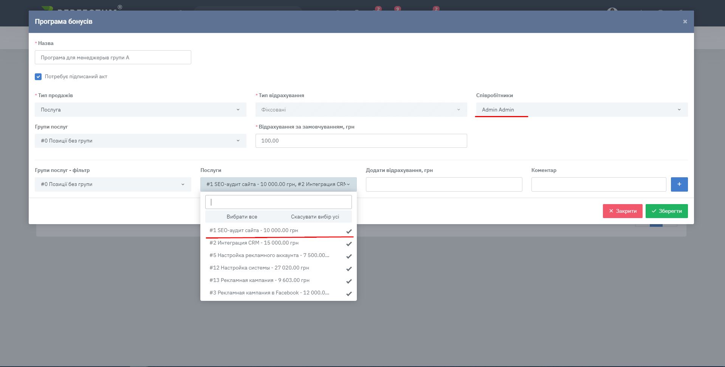This screenshot has height=367, width=725.
Task: Deselect #12 Настройка системы option
Action: (x=279, y=268)
